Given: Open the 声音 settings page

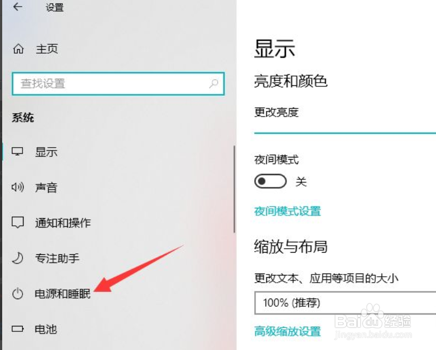Looking at the screenshot, I should click(46, 188).
